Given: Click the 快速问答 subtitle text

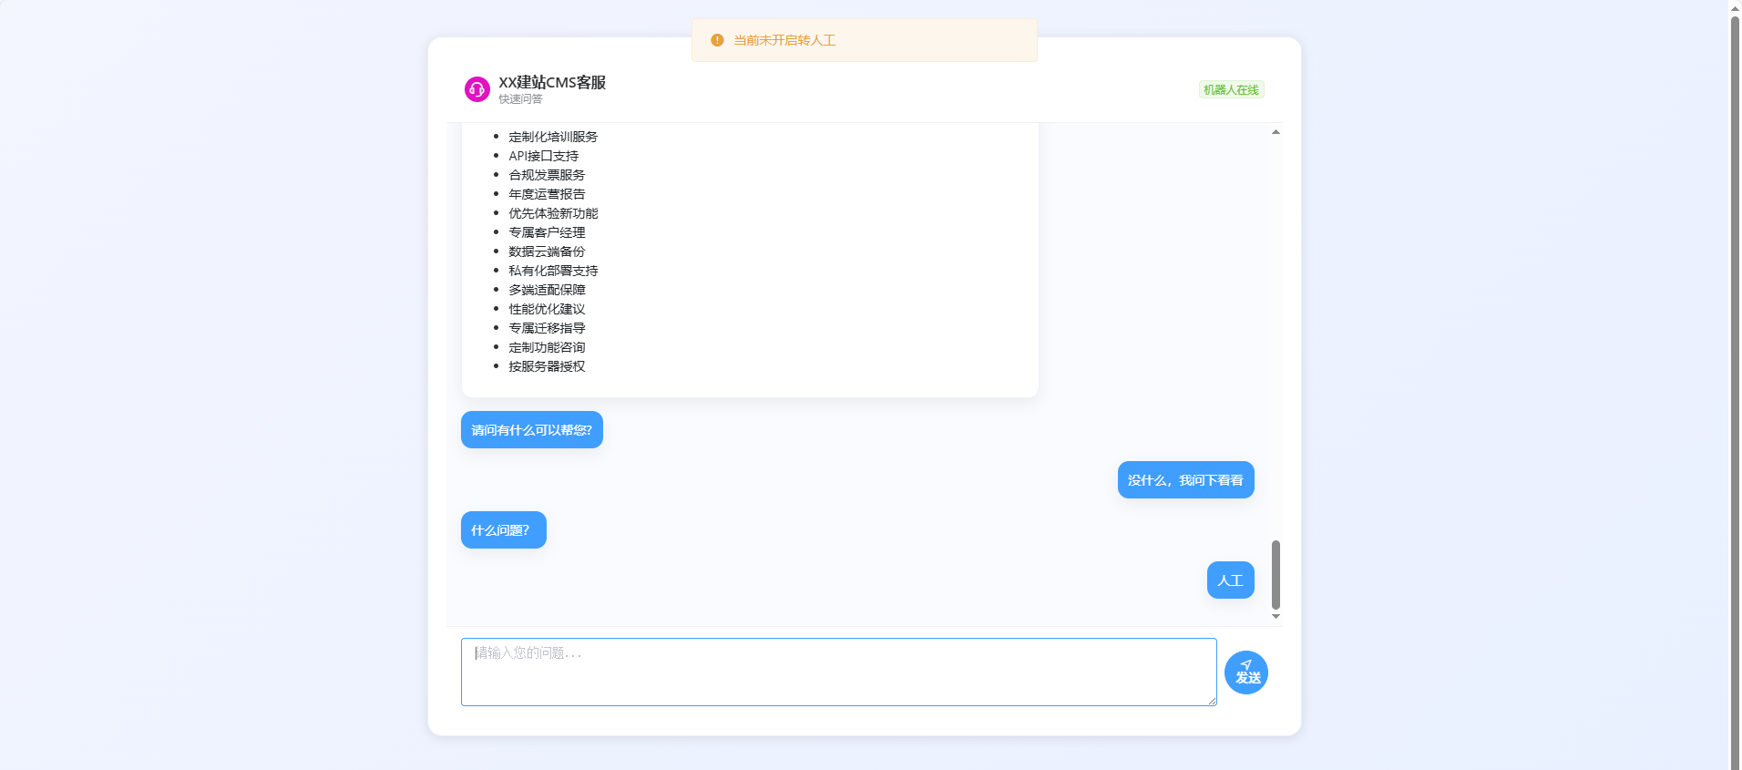Looking at the screenshot, I should (520, 99).
